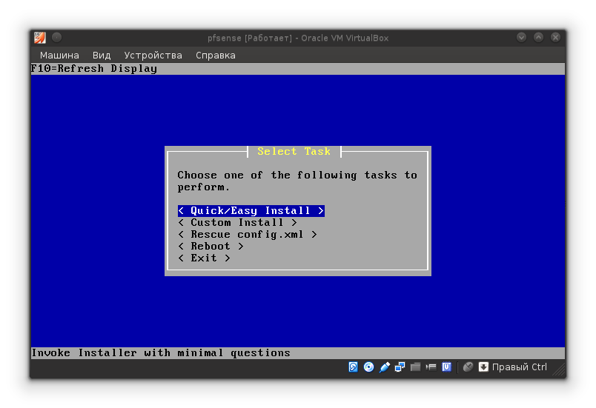This screenshot has height=408, width=596.
Task: Click the 'Invoke Installer with minimal questions' text
Action: coord(161,353)
